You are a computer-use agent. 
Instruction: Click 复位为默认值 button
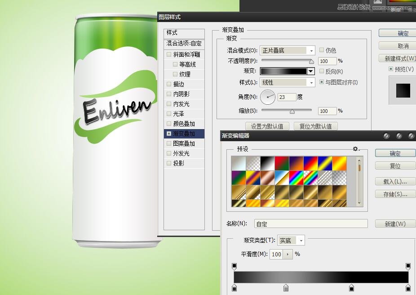(x=316, y=126)
